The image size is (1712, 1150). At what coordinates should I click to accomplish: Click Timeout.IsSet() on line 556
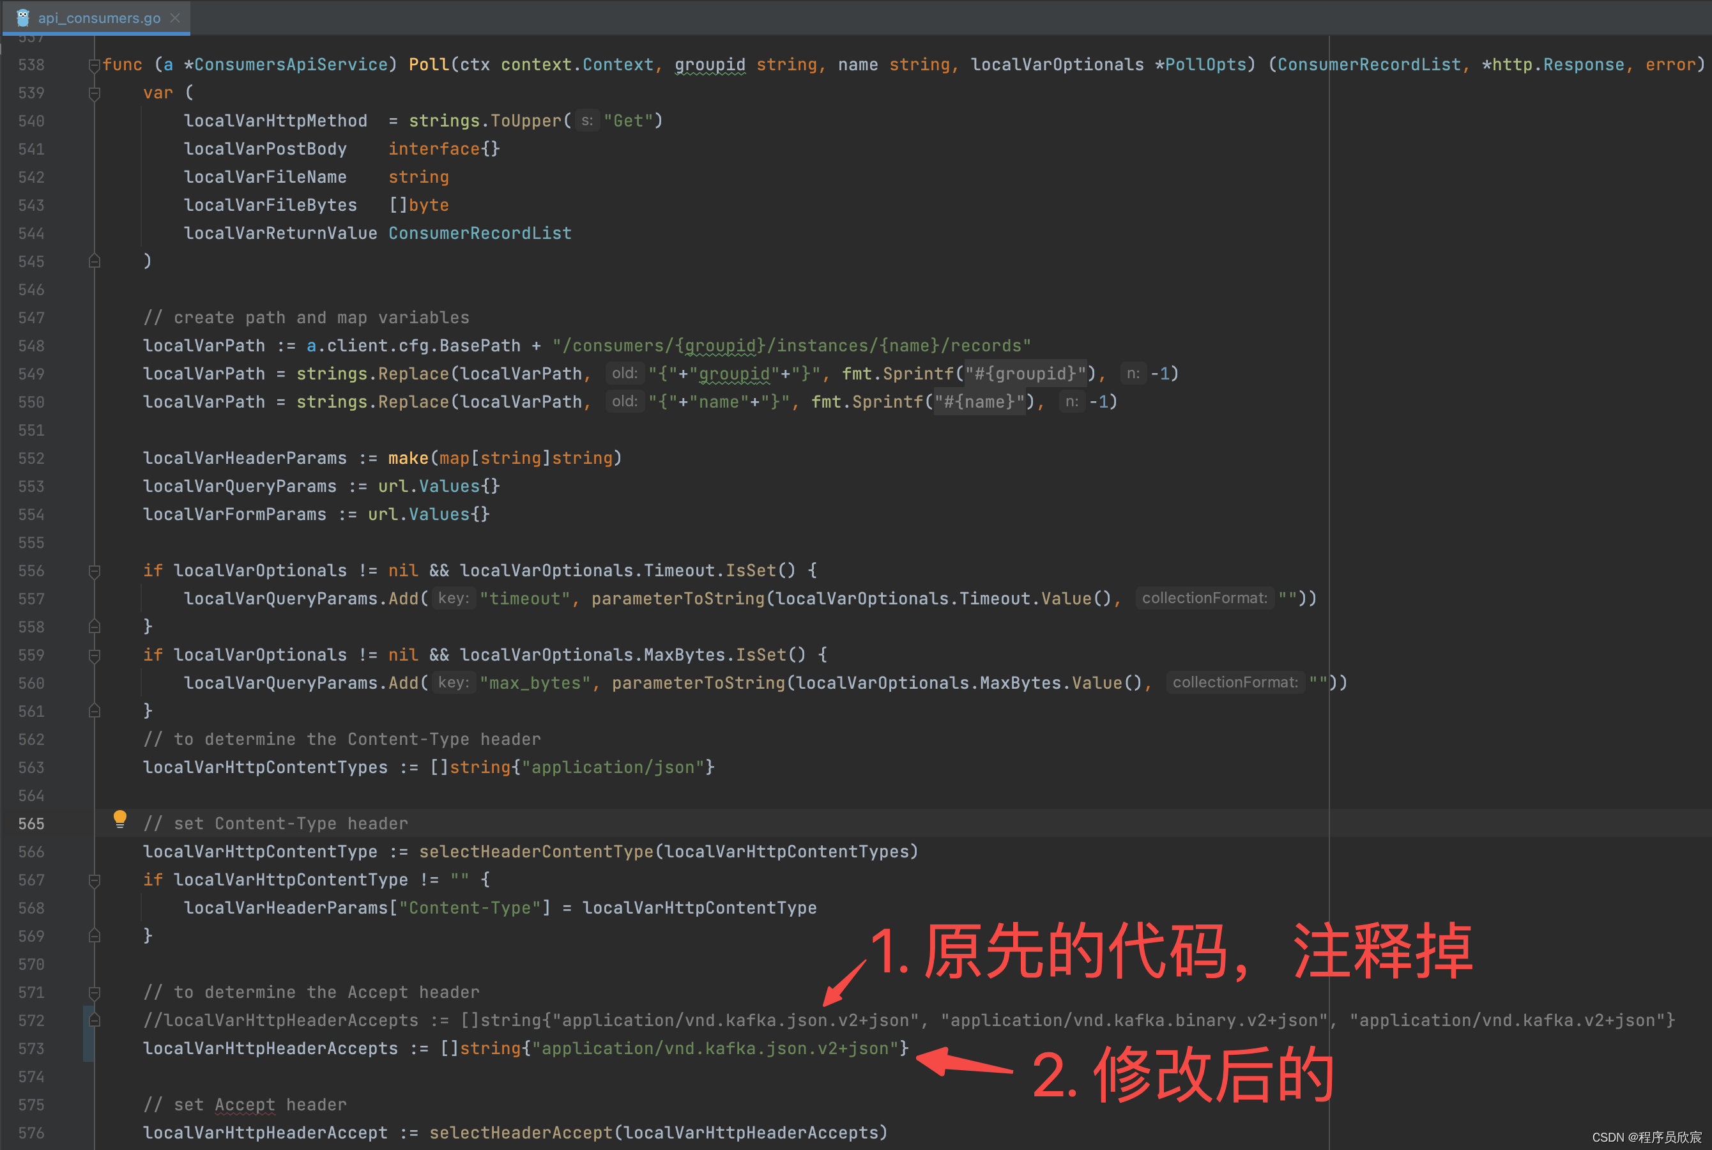coord(719,571)
